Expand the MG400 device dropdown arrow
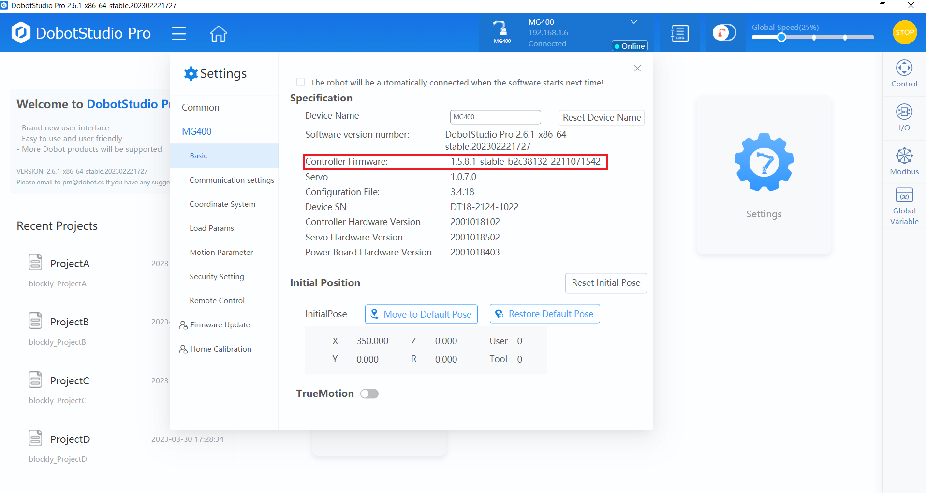This screenshot has width=926, height=493. [633, 22]
